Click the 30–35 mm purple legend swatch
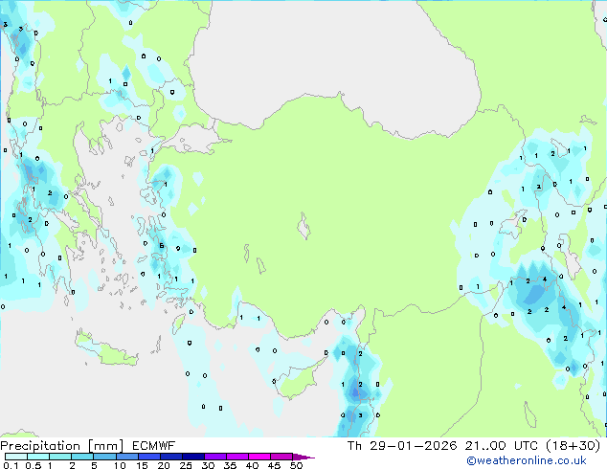The image size is (607, 469). click(x=214, y=457)
